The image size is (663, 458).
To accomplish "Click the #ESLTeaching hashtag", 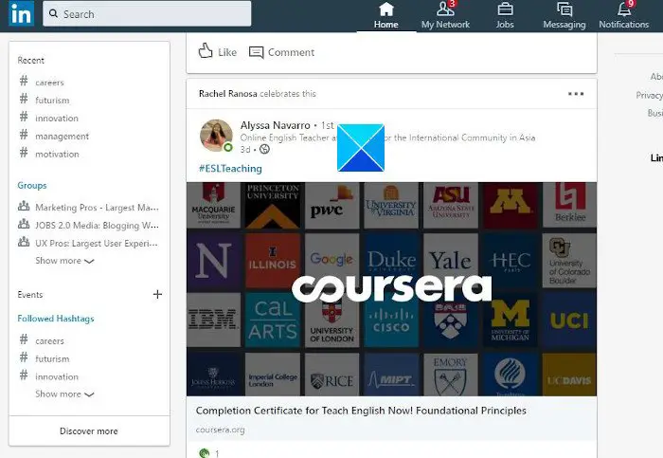I will 230,169.
